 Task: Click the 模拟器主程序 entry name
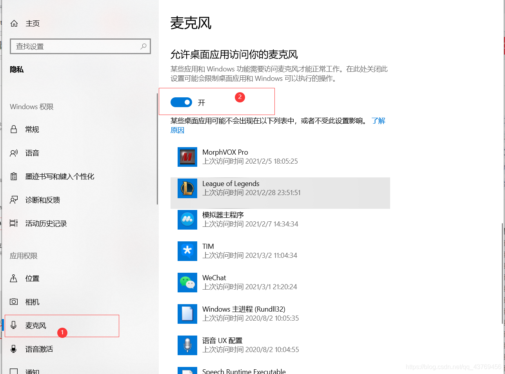(x=223, y=215)
